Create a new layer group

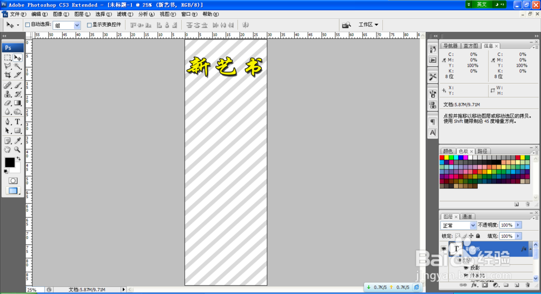(x=506, y=285)
